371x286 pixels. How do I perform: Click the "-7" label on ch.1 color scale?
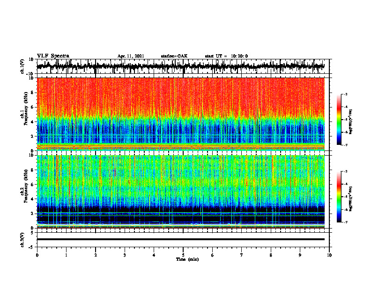pyautogui.click(x=345, y=145)
